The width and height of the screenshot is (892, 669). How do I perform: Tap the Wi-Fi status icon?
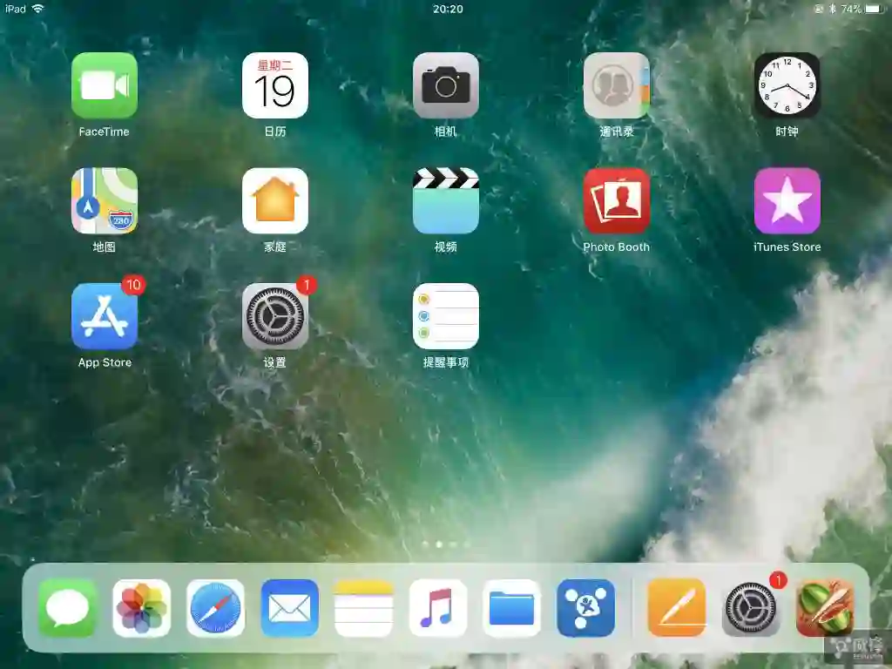click(x=38, y=9)
